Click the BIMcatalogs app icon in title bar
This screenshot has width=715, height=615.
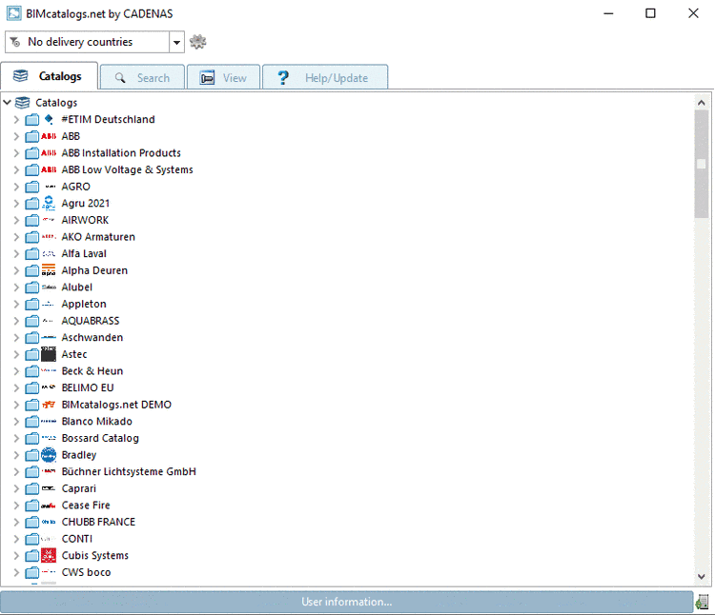point(13,13)
